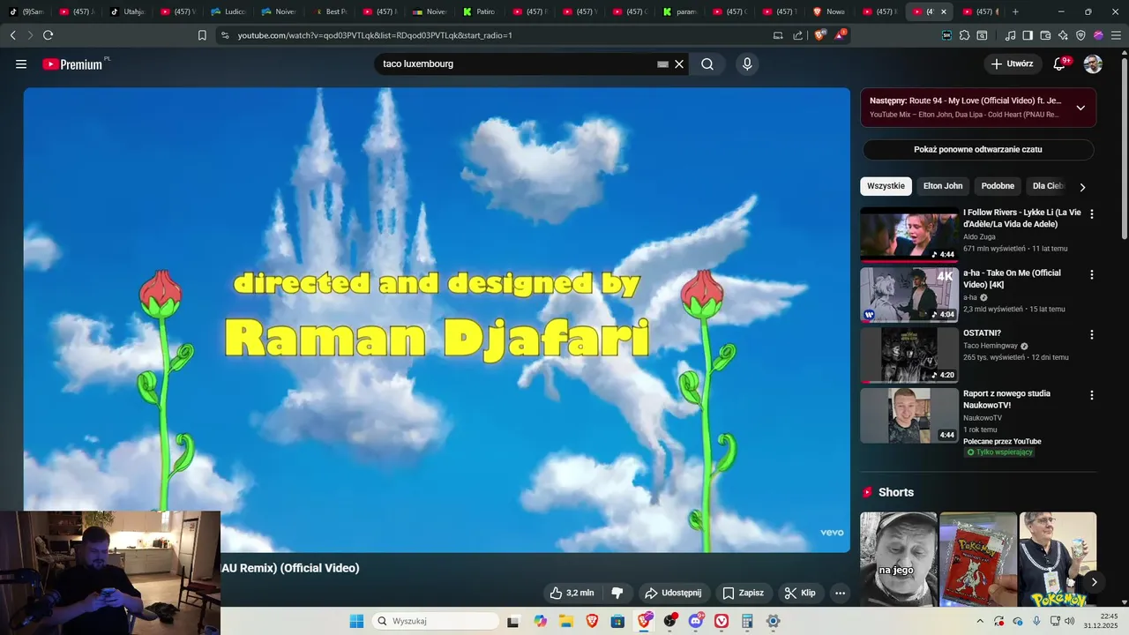Open the account avatar menu
This screenshot has width=1129, height=635.
coord(1093,64)
